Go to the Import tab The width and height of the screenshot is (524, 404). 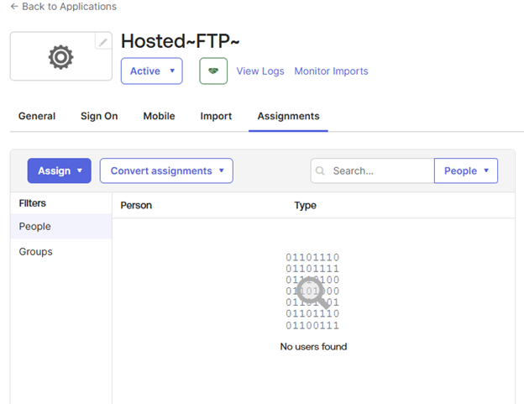pos(216,116)
